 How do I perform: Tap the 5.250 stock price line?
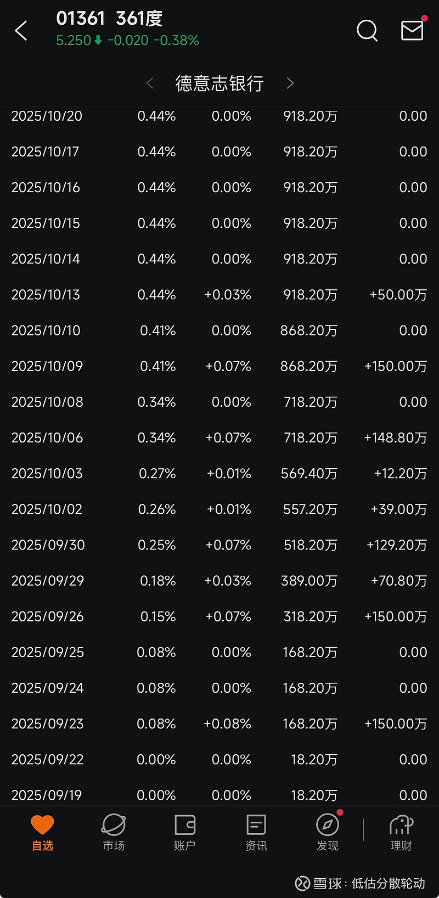127,41
